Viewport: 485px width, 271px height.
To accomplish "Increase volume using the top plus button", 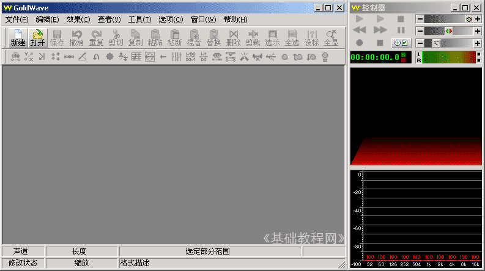I will click(477, 19).
